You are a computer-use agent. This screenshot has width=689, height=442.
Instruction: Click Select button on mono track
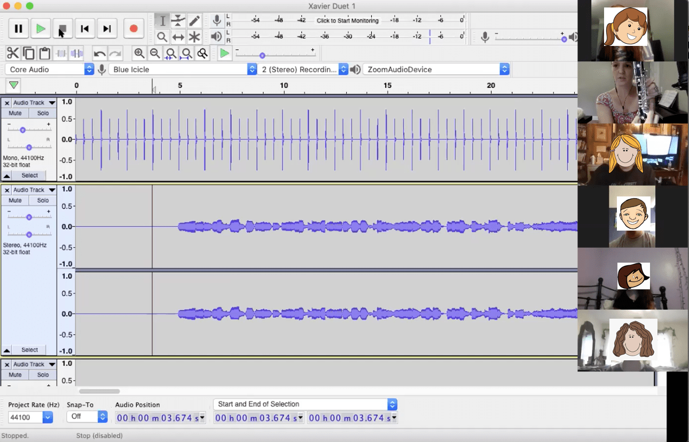pos(29,175)
